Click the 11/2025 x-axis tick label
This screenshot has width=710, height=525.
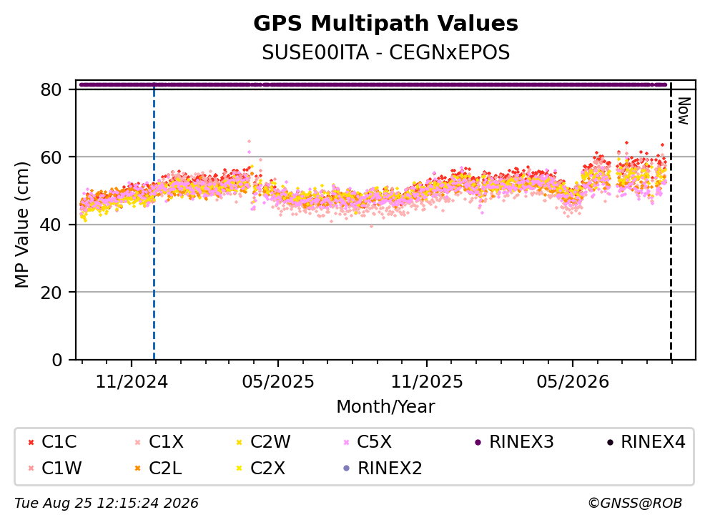(x=427, y=382)
